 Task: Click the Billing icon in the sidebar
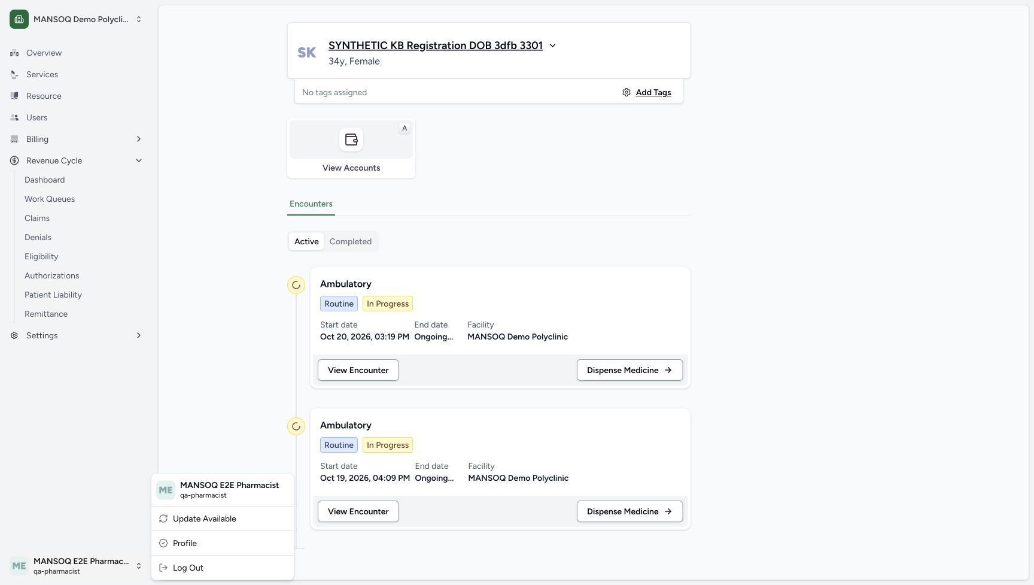(14, 139)
